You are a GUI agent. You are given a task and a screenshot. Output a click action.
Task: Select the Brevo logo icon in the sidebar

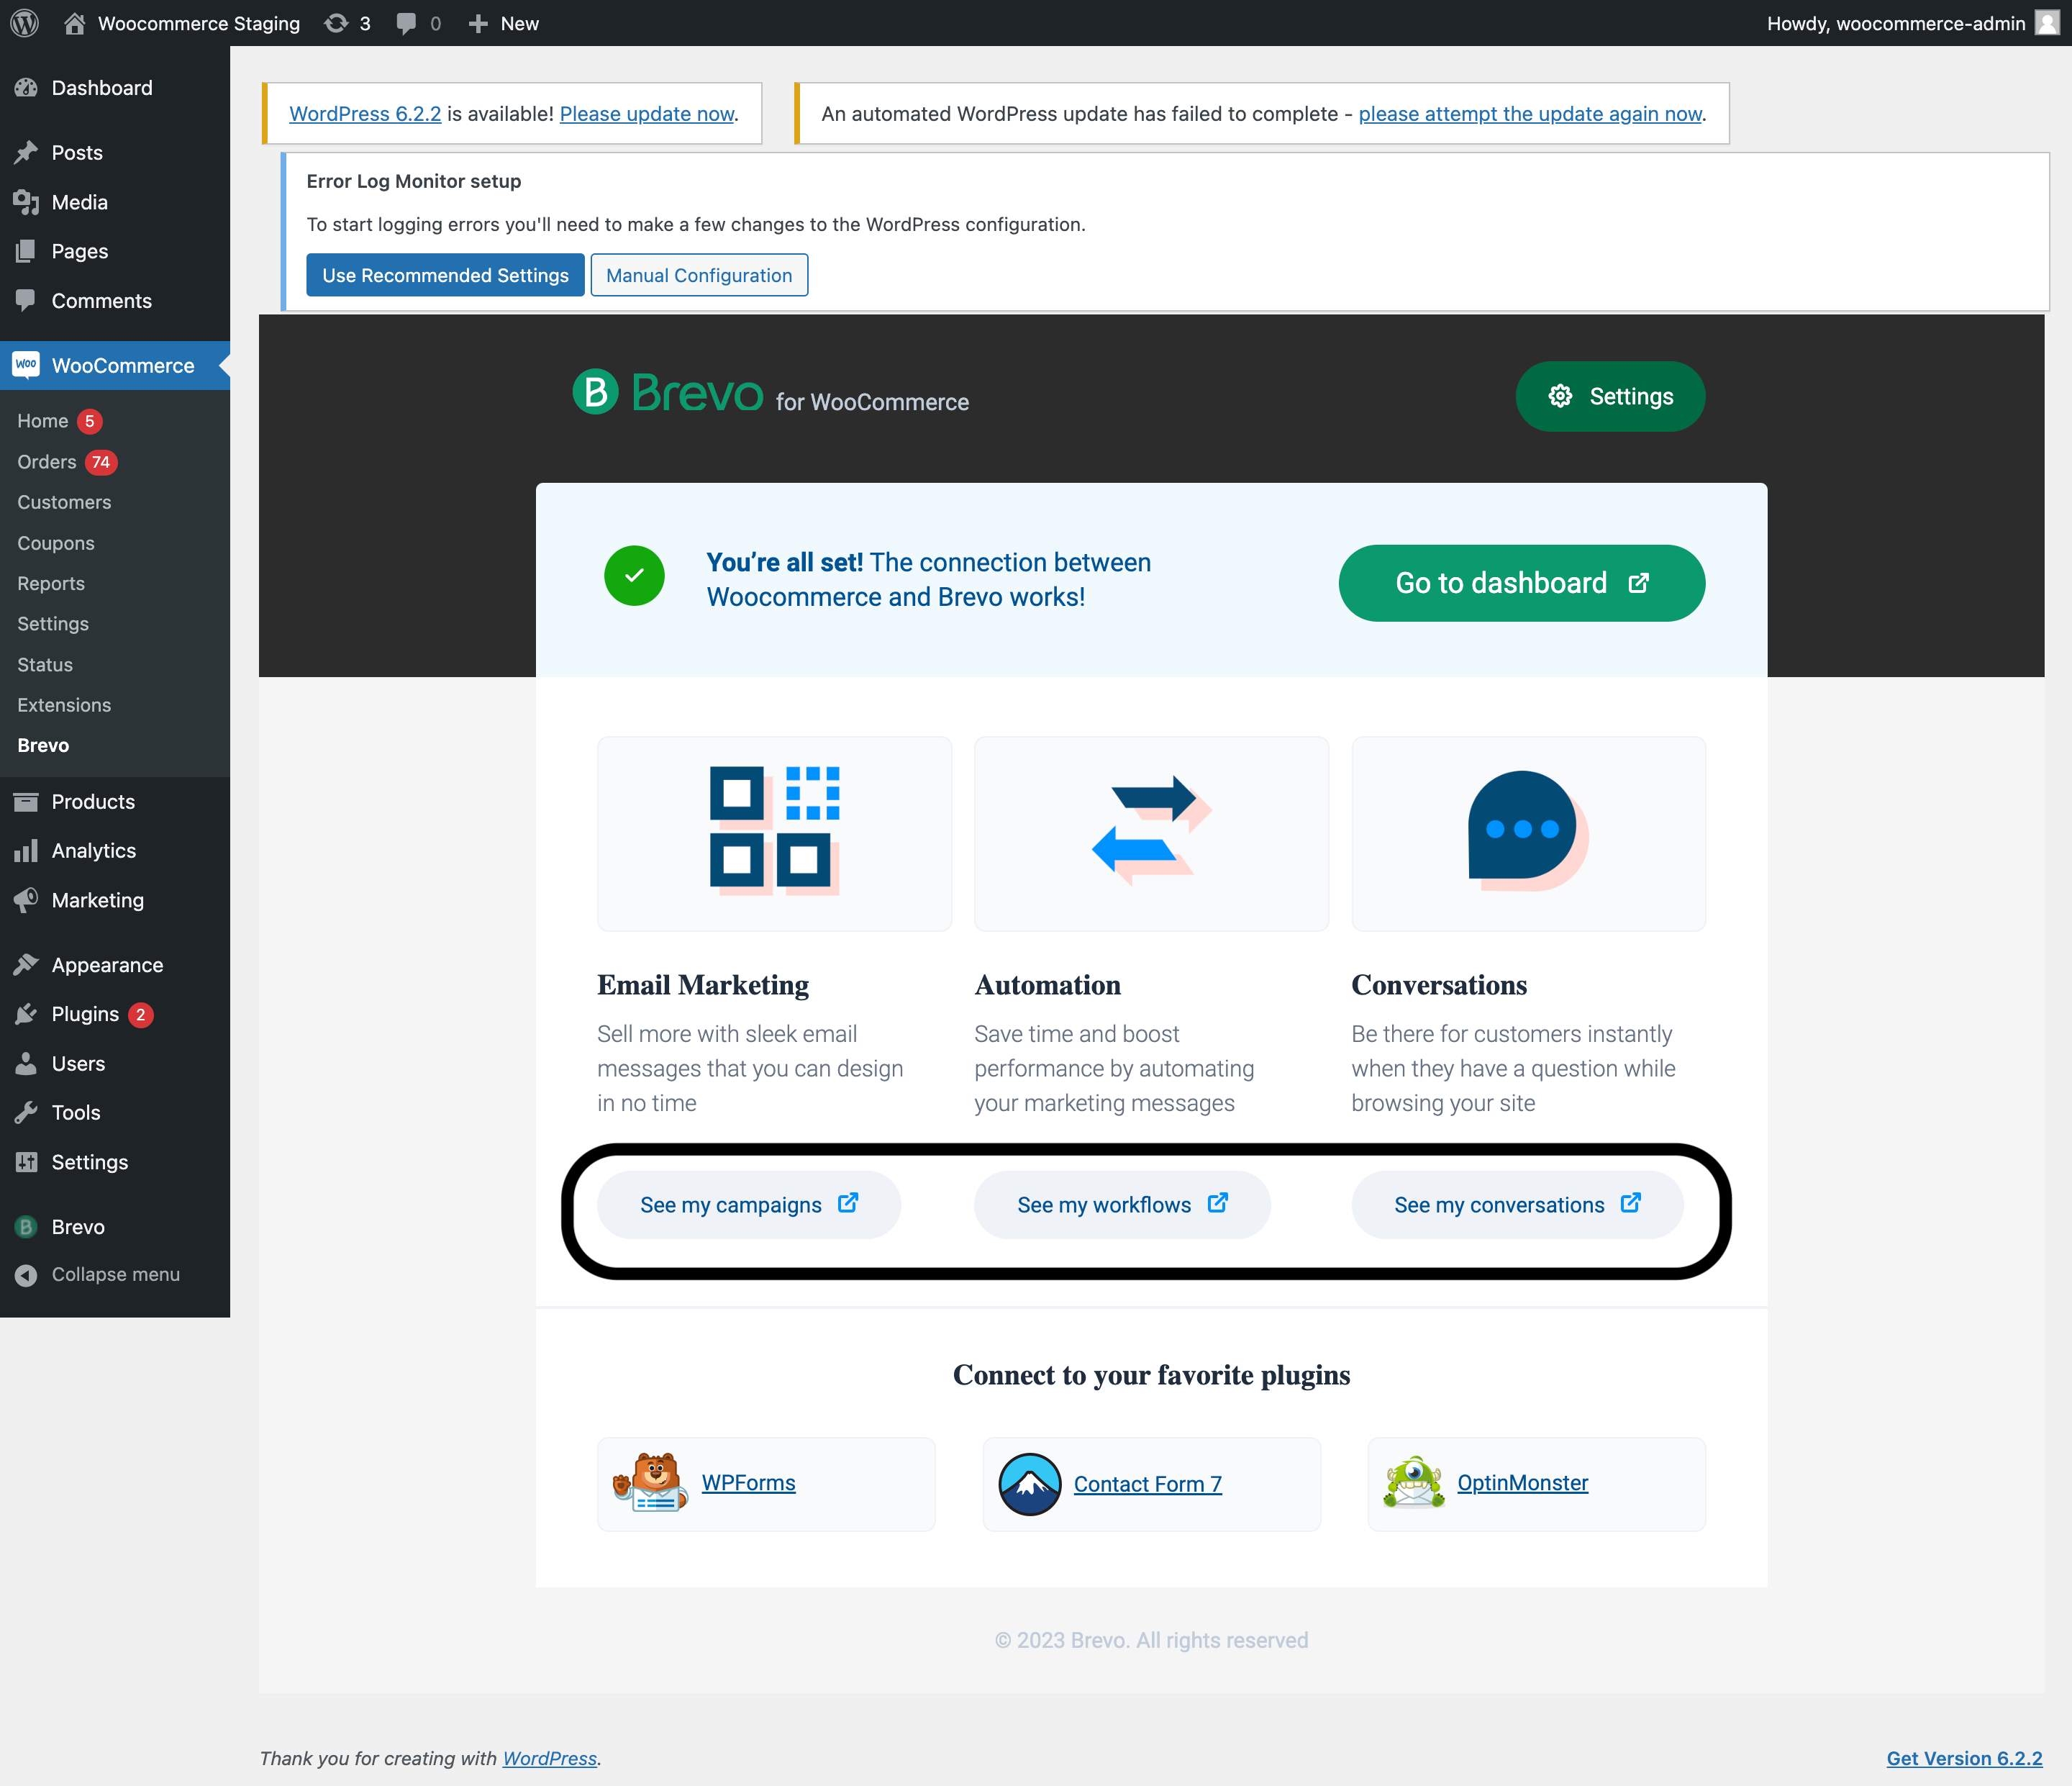click(x=25, y=1226)
